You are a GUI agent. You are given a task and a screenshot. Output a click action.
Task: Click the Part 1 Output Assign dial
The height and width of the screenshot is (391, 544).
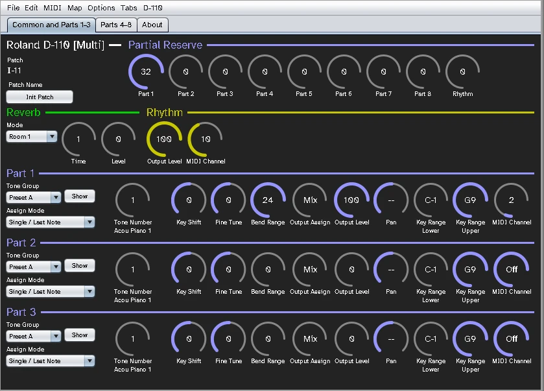click(x=310, y=200)
